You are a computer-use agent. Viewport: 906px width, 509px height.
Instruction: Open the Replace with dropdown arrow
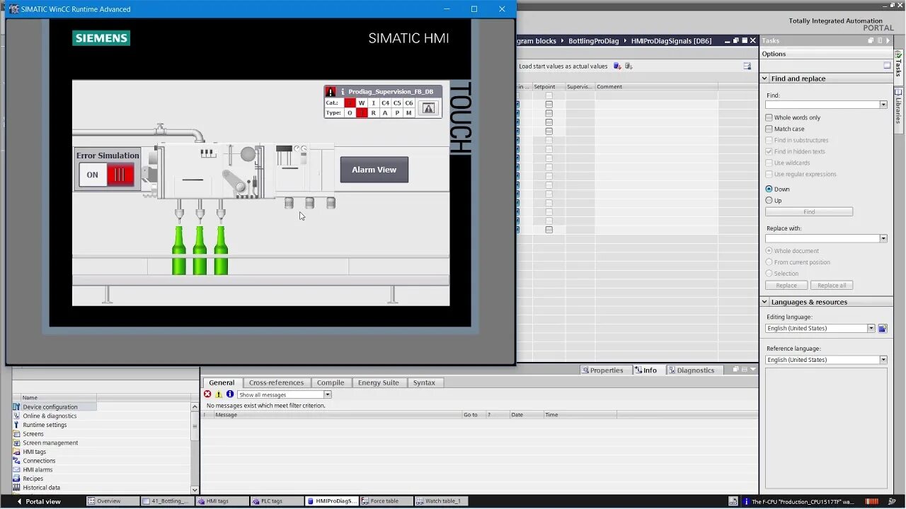883,238
